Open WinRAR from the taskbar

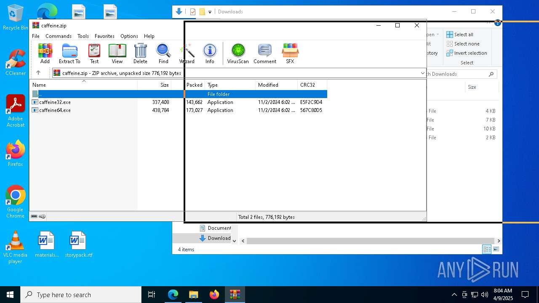235,295
